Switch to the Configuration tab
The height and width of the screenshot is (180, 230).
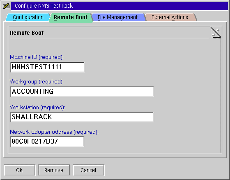(28, 17)
